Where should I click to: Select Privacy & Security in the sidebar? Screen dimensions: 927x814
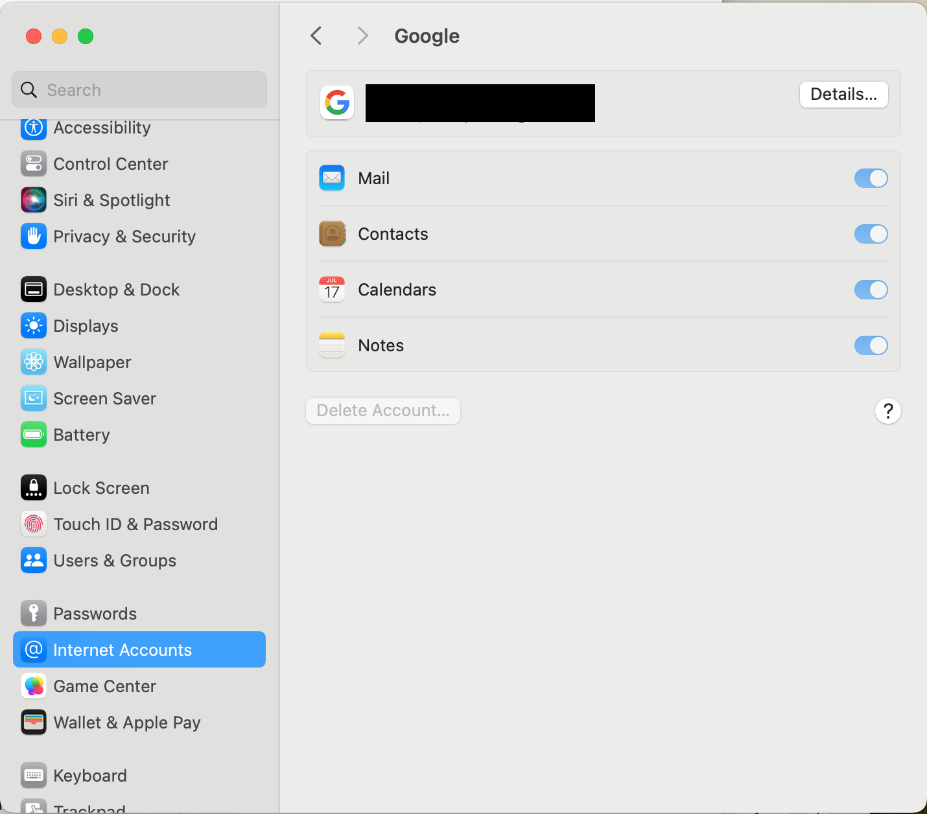(139, 237)
